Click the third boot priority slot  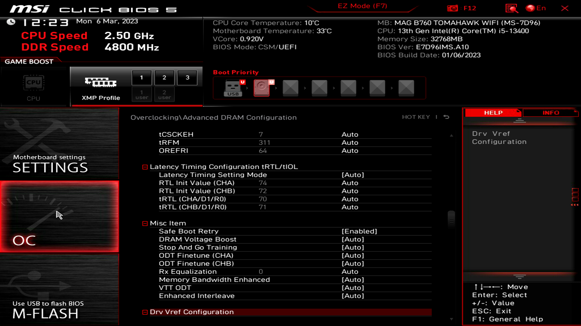pos(290,88)
